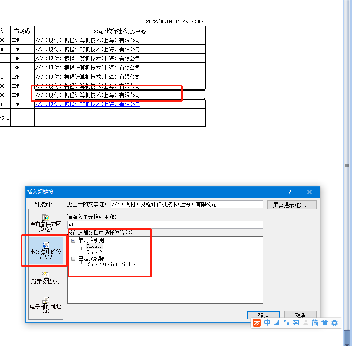Click the 已定义名称 tree label
352x346 pixels.
(91, 259)
